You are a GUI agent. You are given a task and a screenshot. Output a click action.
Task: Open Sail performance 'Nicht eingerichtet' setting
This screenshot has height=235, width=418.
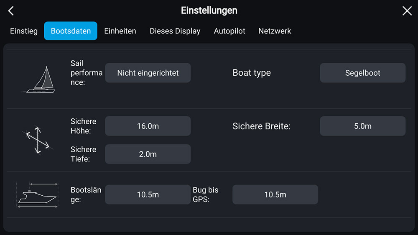[148, 73]
